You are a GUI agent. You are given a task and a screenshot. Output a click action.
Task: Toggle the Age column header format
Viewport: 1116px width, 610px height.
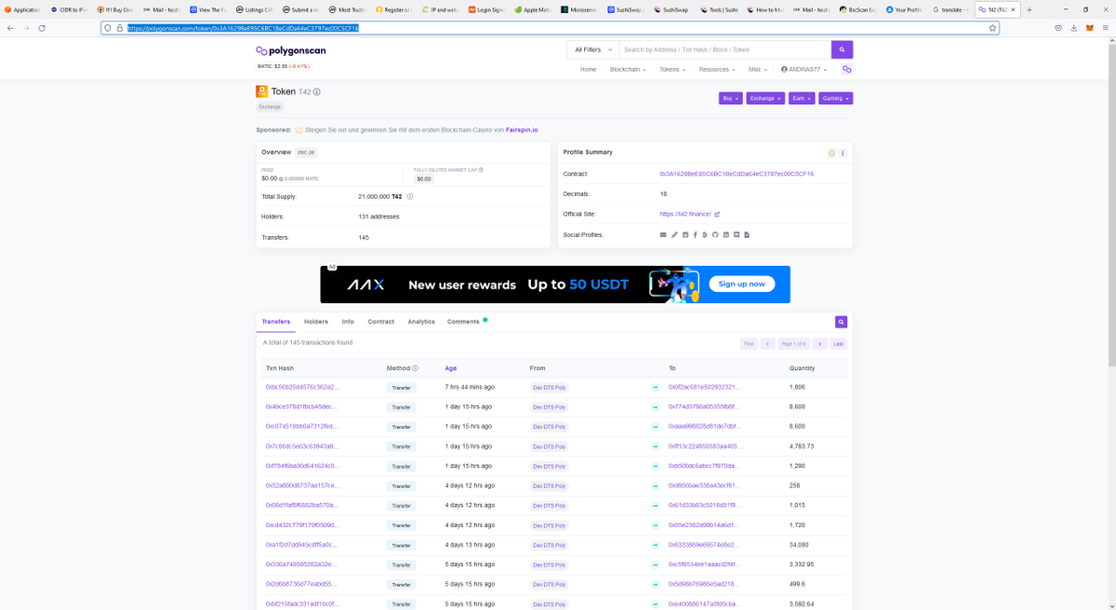(x=451, y=368)
